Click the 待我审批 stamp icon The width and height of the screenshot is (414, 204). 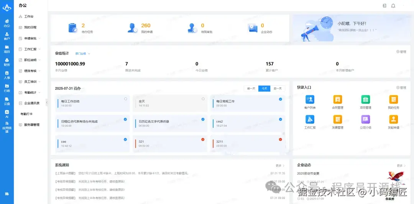coord(192,28)
